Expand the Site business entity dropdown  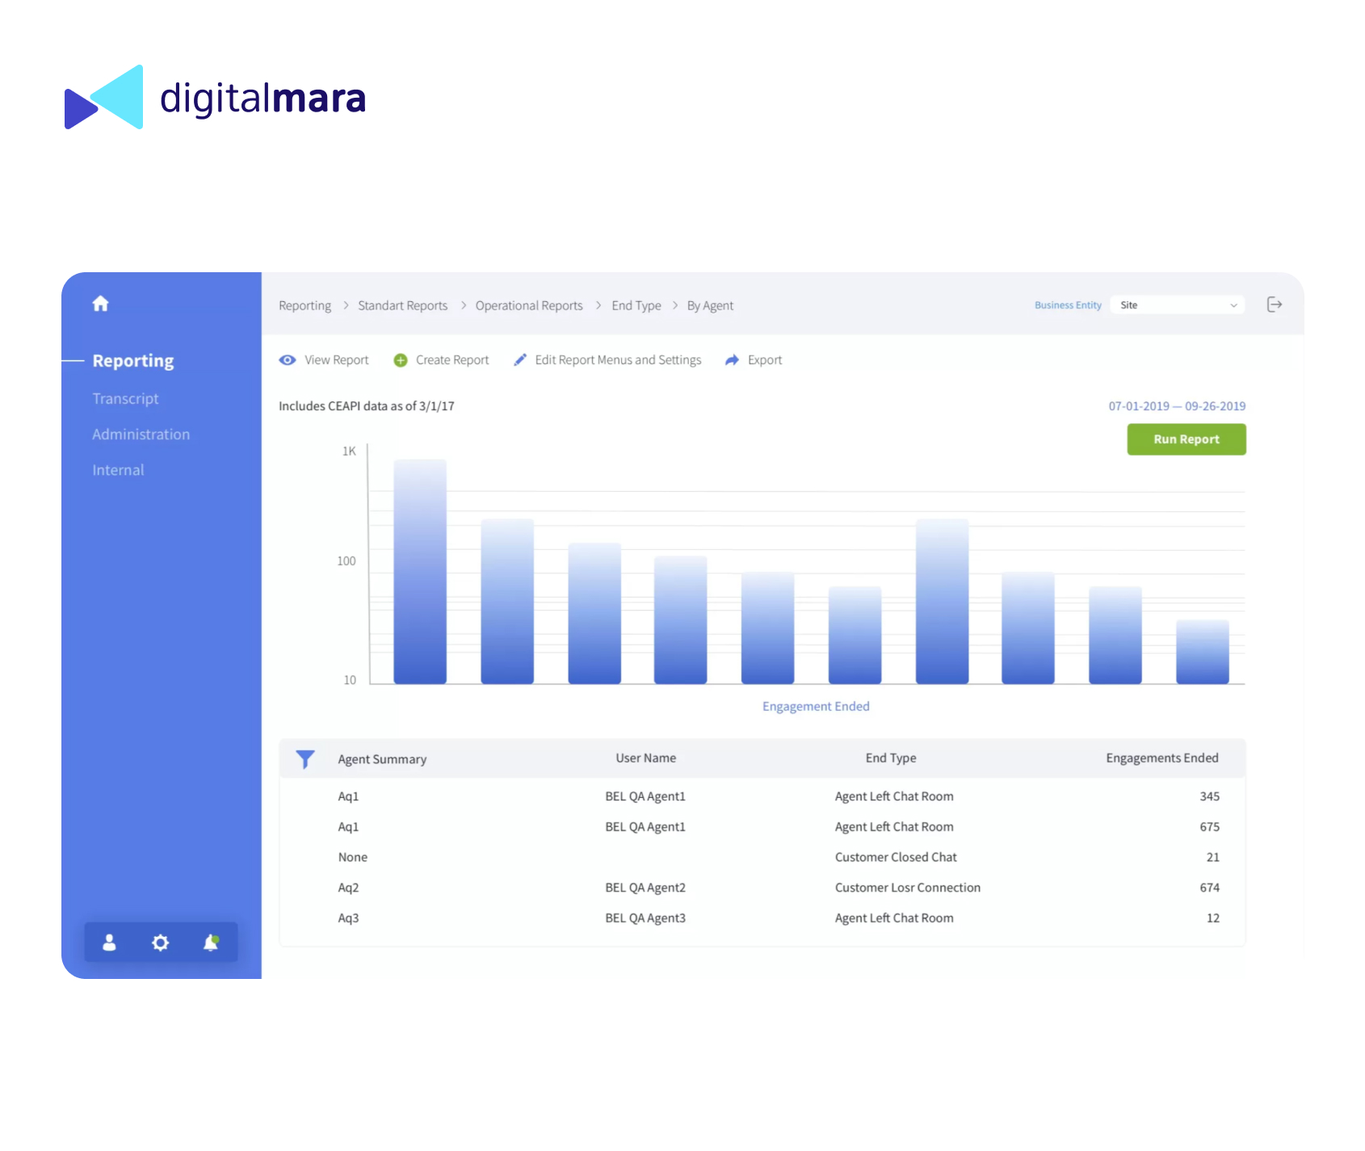pyautogui.click(x=1178, y=305)
